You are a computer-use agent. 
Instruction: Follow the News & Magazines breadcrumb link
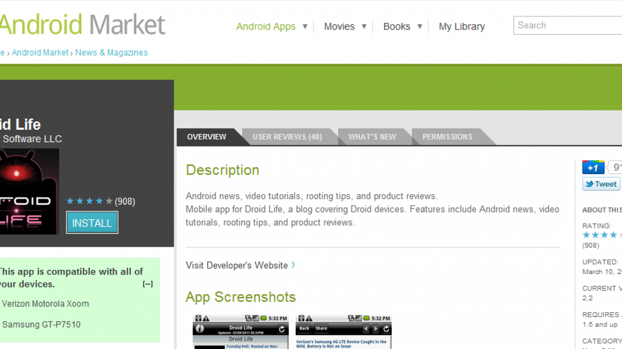click(111, 53)
